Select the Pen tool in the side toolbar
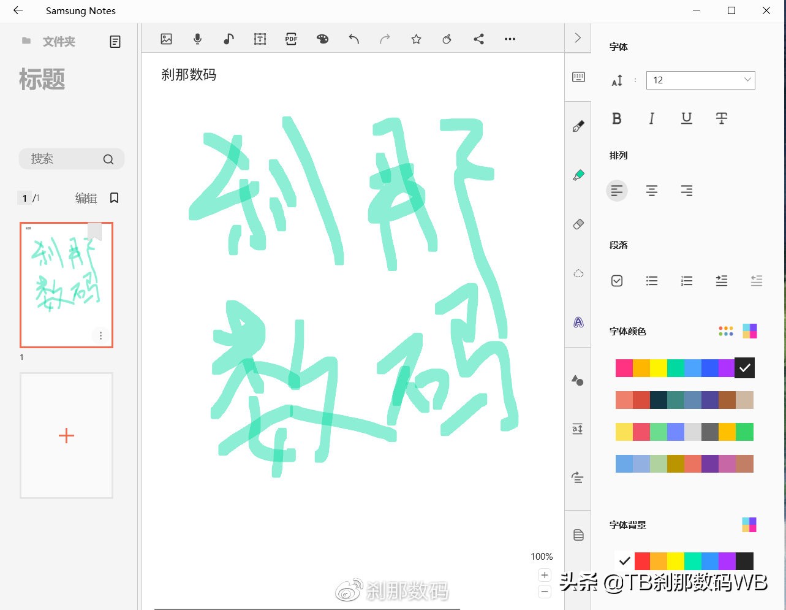 578,126
